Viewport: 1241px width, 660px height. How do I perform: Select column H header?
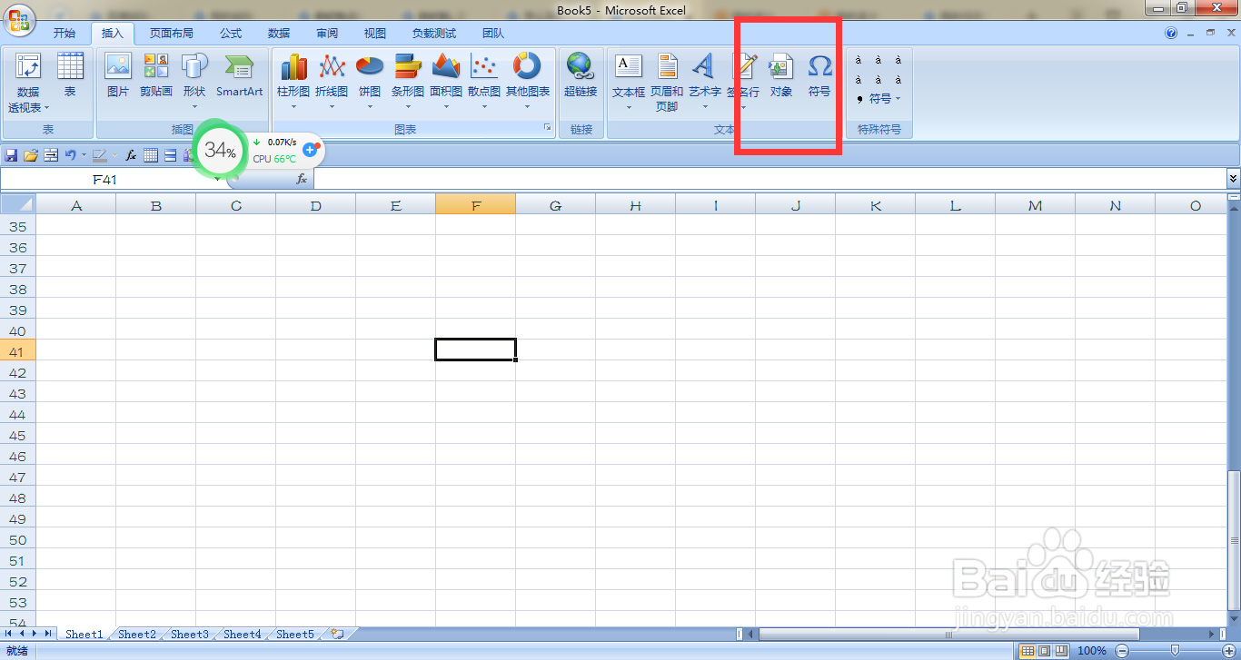click(x=636, y=206)
